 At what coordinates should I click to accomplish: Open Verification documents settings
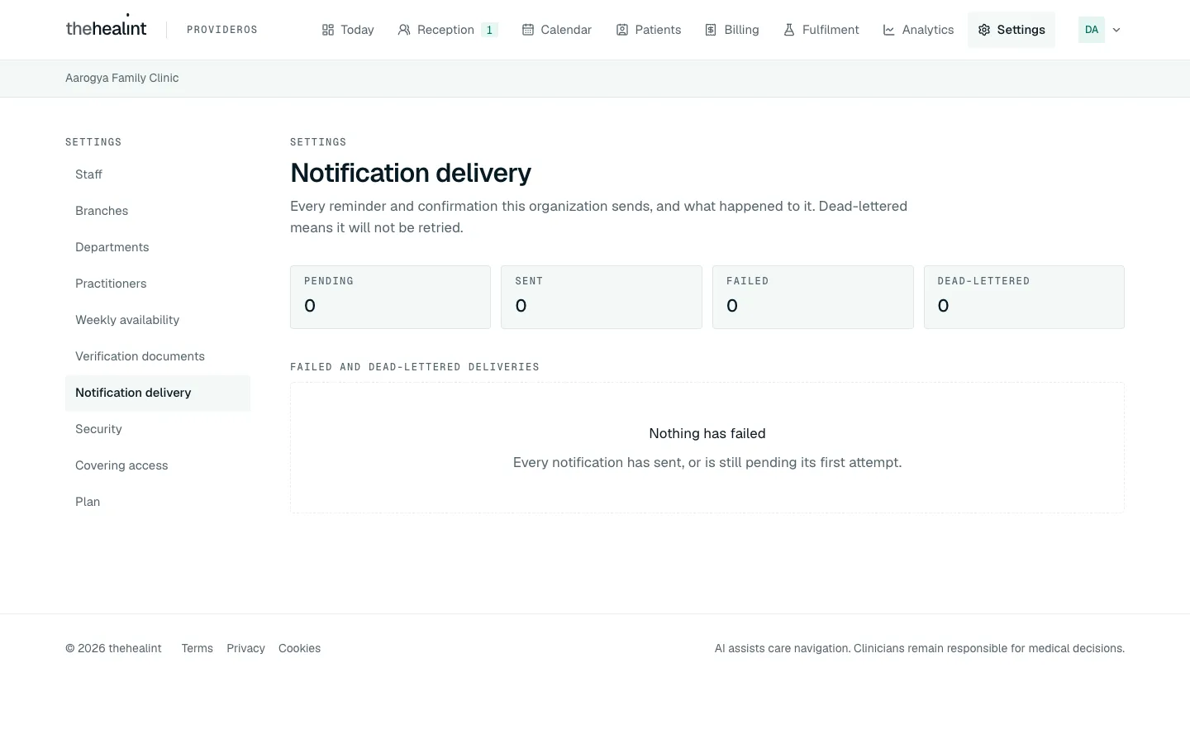[158, 356]
